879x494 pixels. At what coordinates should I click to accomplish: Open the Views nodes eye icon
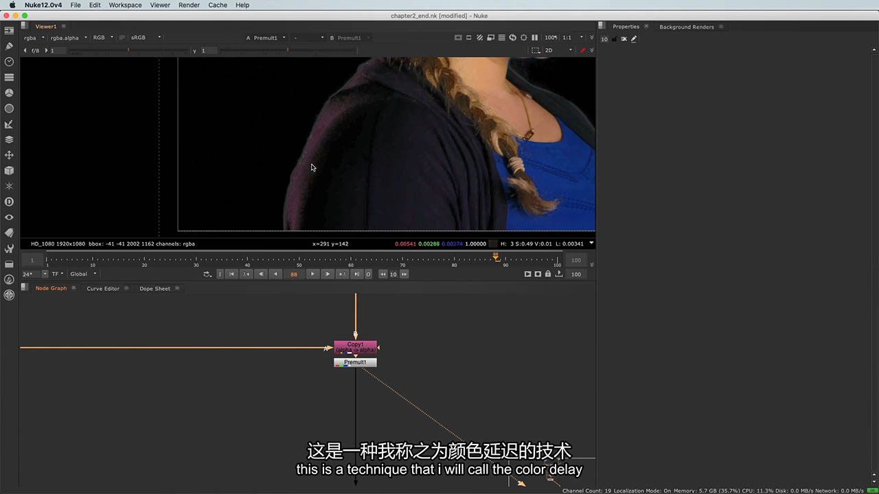pos(9,217)
